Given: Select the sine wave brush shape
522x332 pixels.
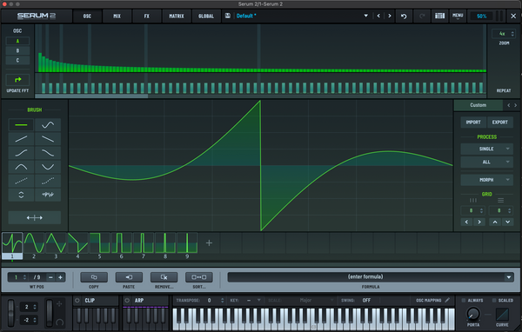Looking at the screenshot, I should point(48,125).
